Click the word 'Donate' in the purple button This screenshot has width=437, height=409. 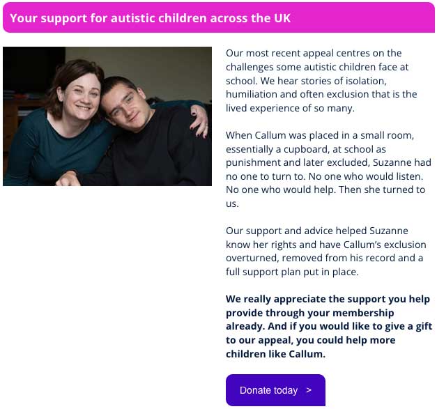tap(254, 390)
